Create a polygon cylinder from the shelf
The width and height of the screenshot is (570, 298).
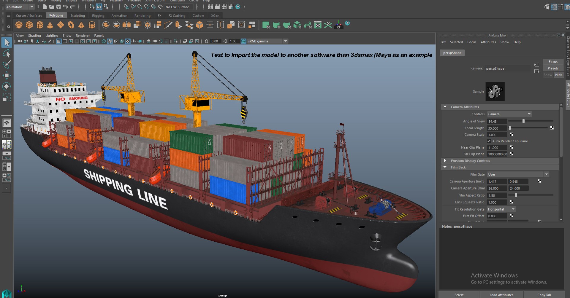(40, 25)
